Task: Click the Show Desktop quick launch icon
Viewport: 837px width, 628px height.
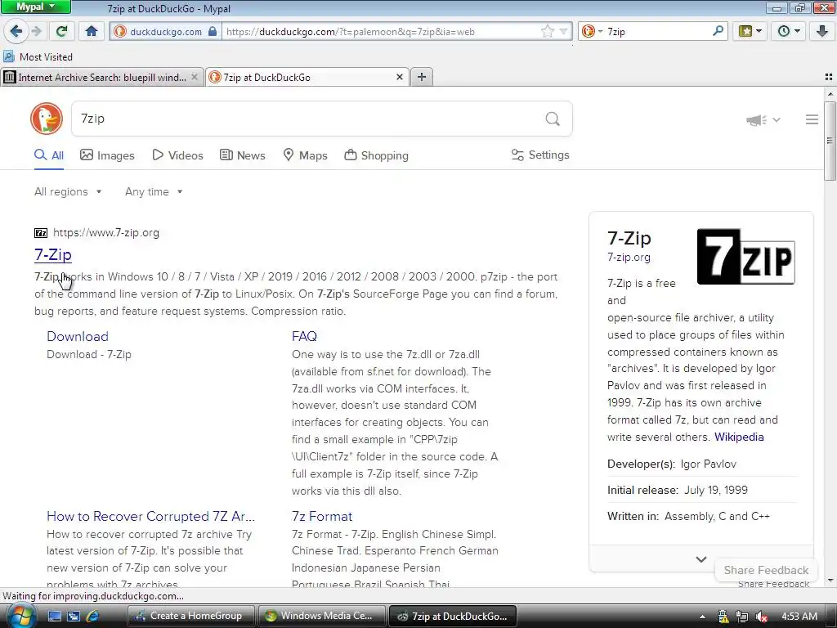Action: (55, 616)
